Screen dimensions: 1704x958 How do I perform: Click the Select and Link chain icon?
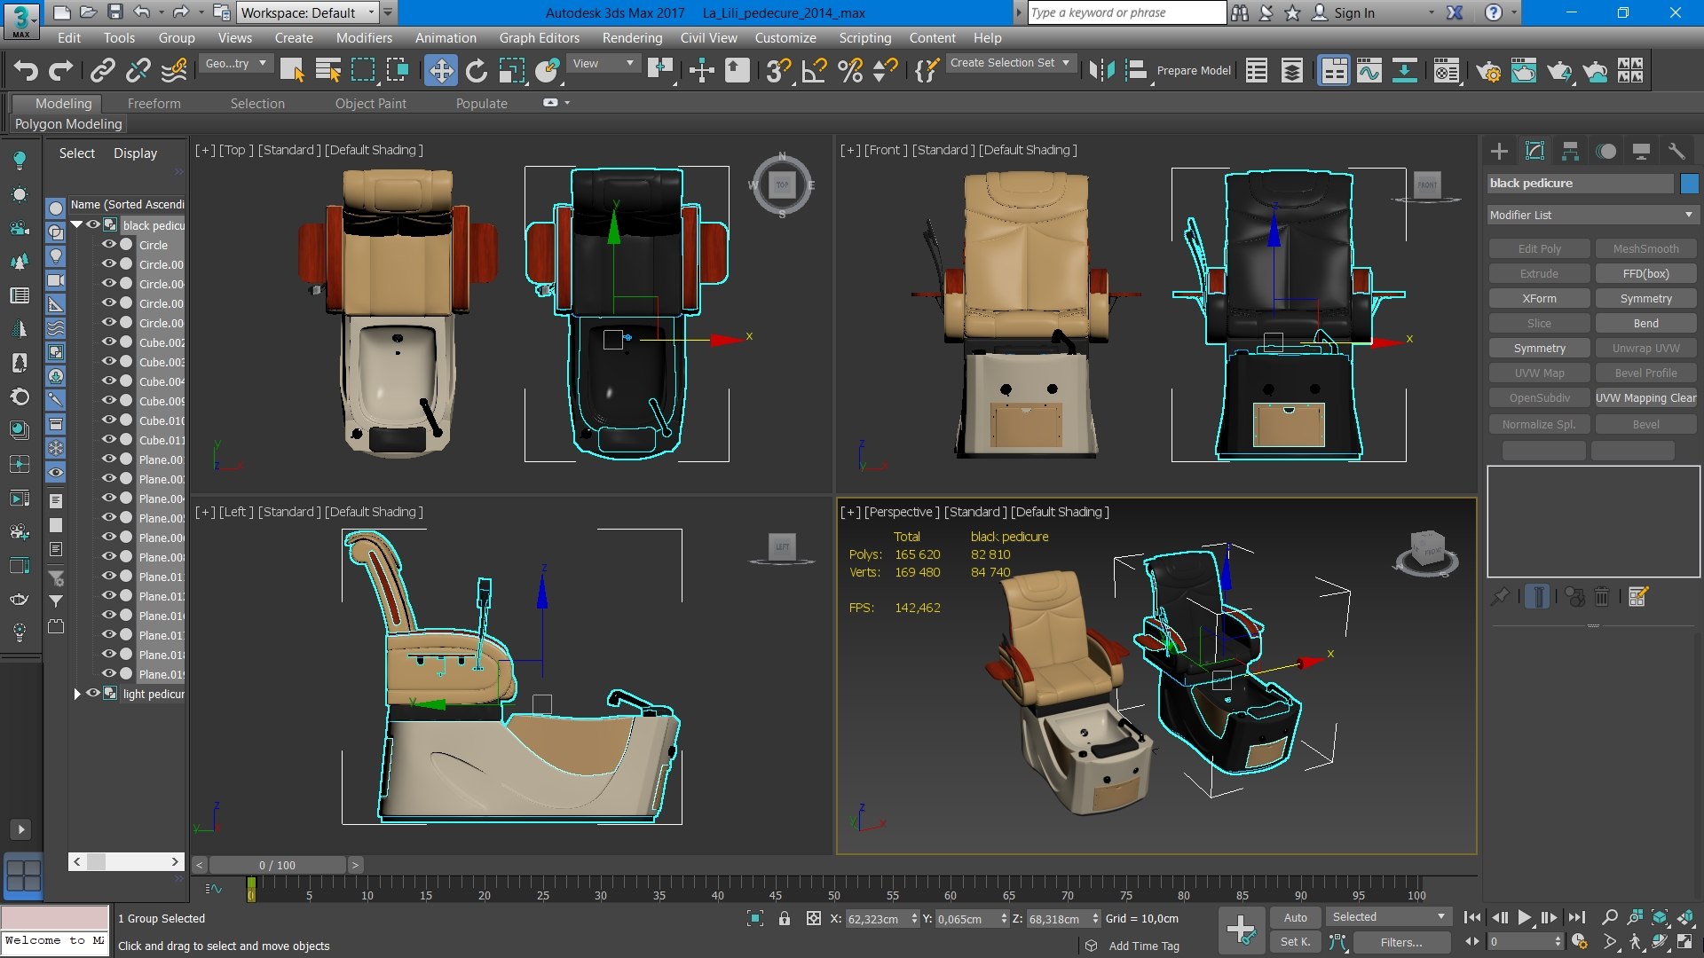(103, 70)
